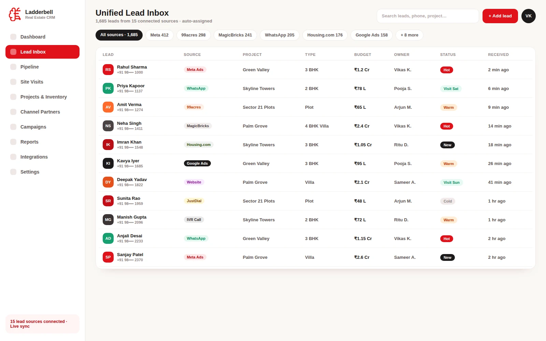Focus the Search leads input field
The width and height of the screenshot is (546, 341).
tap(428, 16)
